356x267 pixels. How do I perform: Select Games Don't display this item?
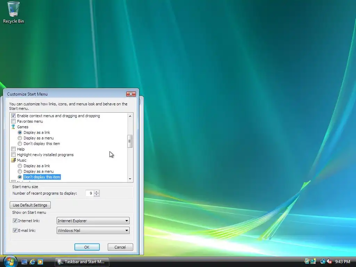pos(20,144)
